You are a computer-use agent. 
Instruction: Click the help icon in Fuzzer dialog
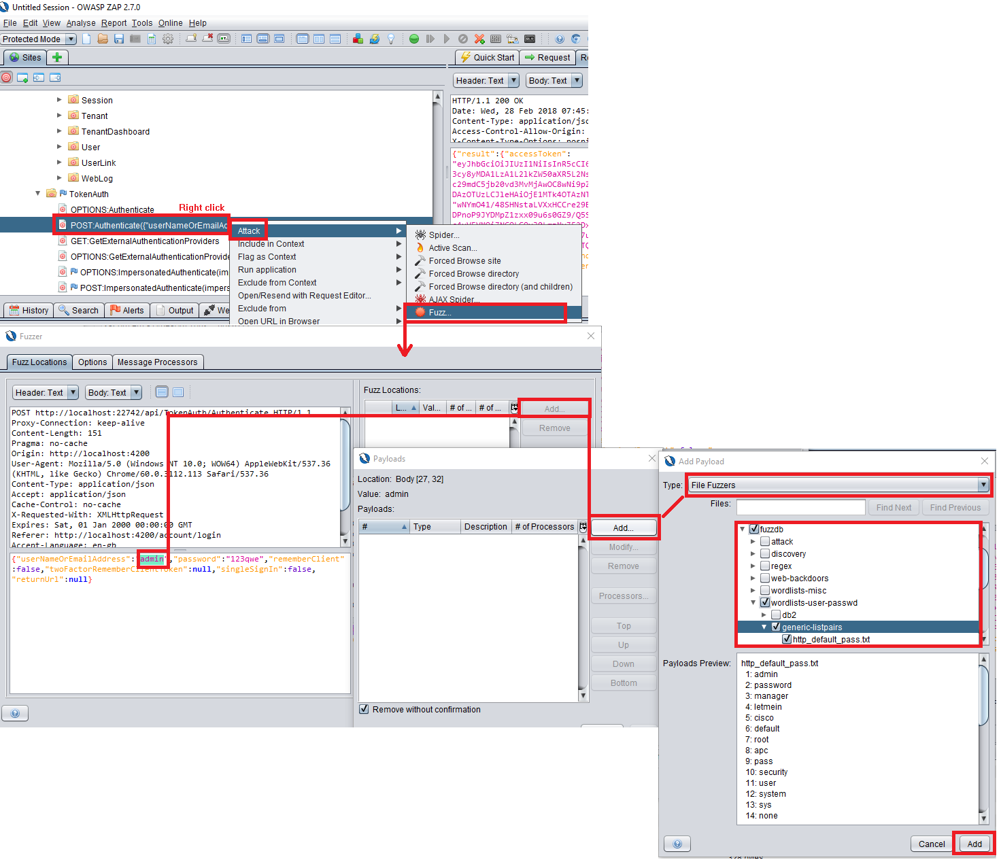(15, 713)
